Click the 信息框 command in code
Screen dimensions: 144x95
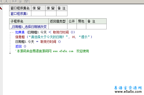(20, 37)
